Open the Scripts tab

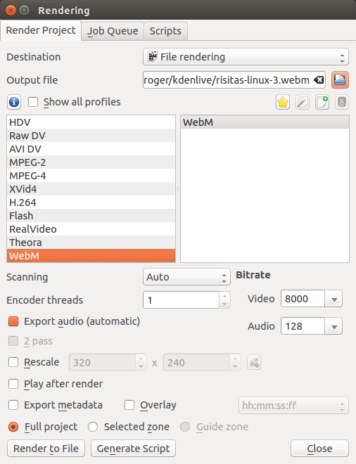click(x=165, y=31)
